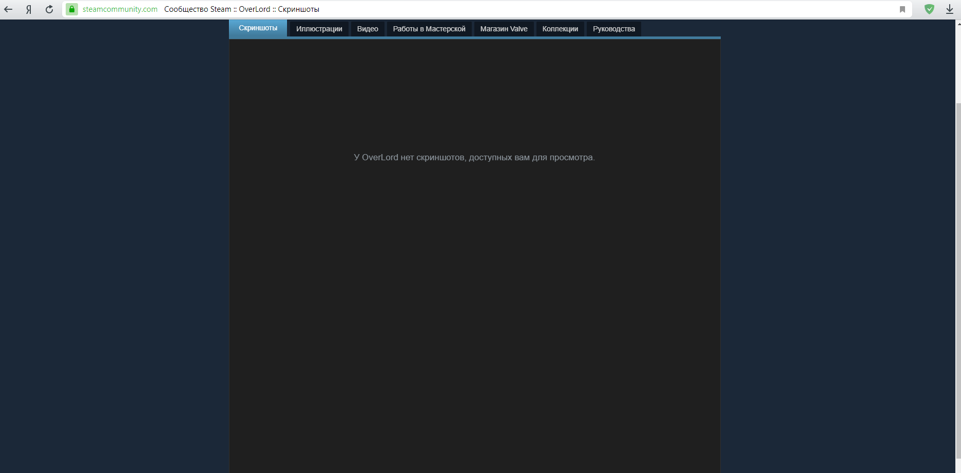Click the scrollbar up arrow
The height and width of the screenshot is (473, 961).
pyautogui.click(x=958, y=23)
